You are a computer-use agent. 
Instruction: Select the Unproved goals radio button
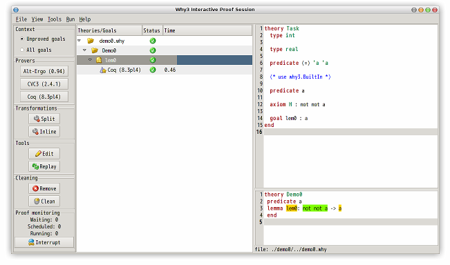coord(22,39)
